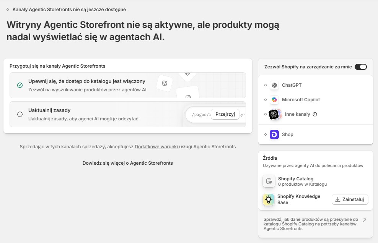Select the Microsoft Copilot channel label
The image size is (378, 243).
click(x=301, y=100)
